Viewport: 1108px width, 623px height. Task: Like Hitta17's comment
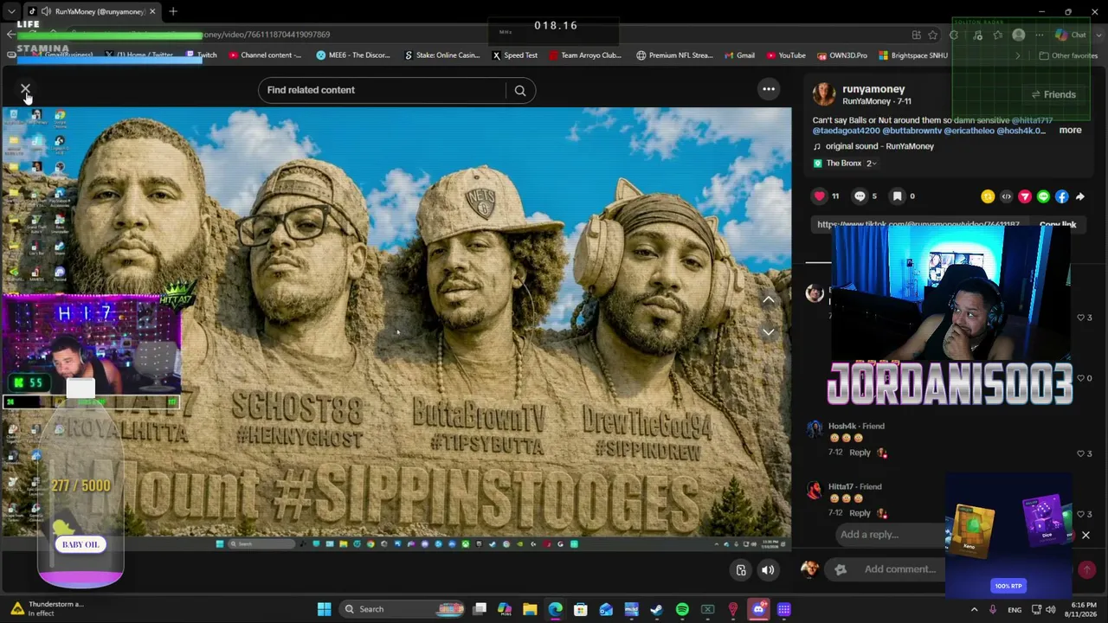click(1080, 514)
